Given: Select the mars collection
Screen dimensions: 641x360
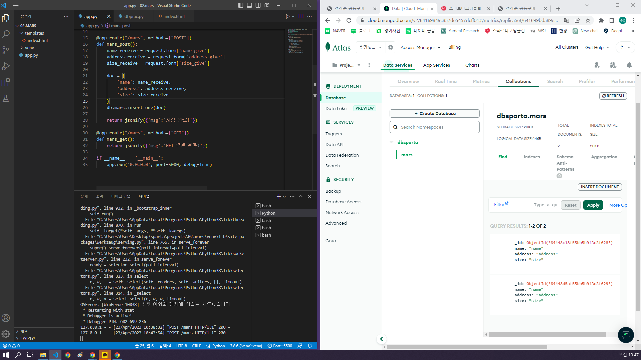Looking at the screenshot, I should [x=407, y=155].
